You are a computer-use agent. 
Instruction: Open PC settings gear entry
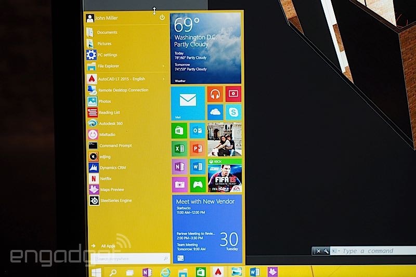102,55
